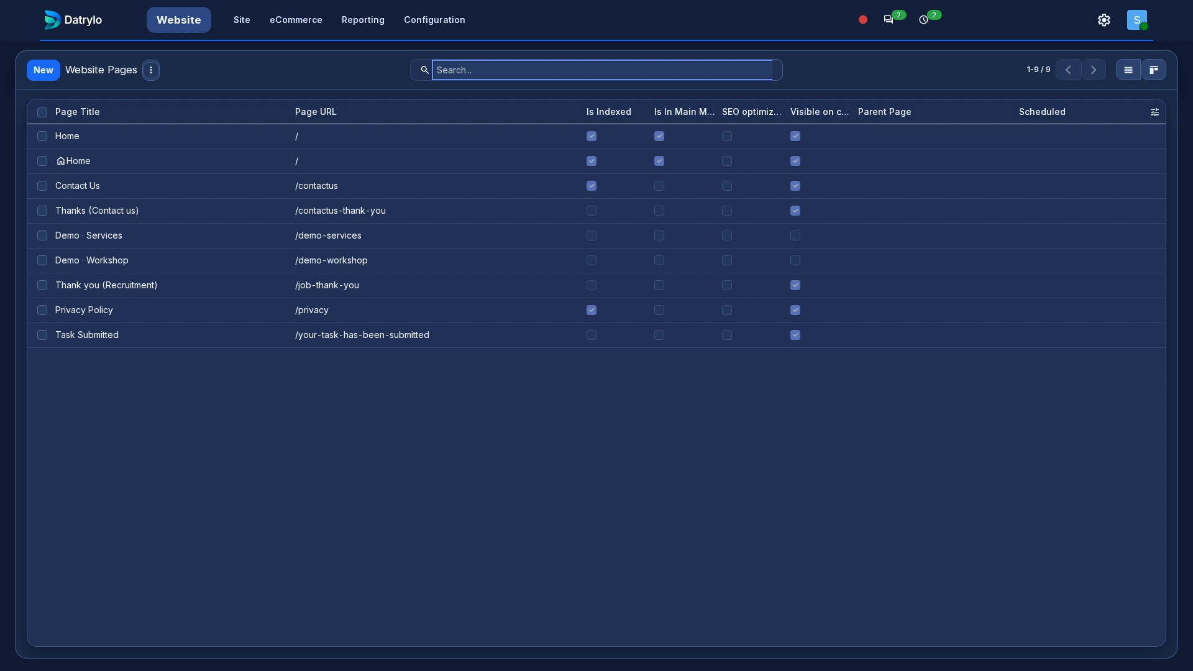
Task: Sort by Page URL column header
Action: (316, 112)
